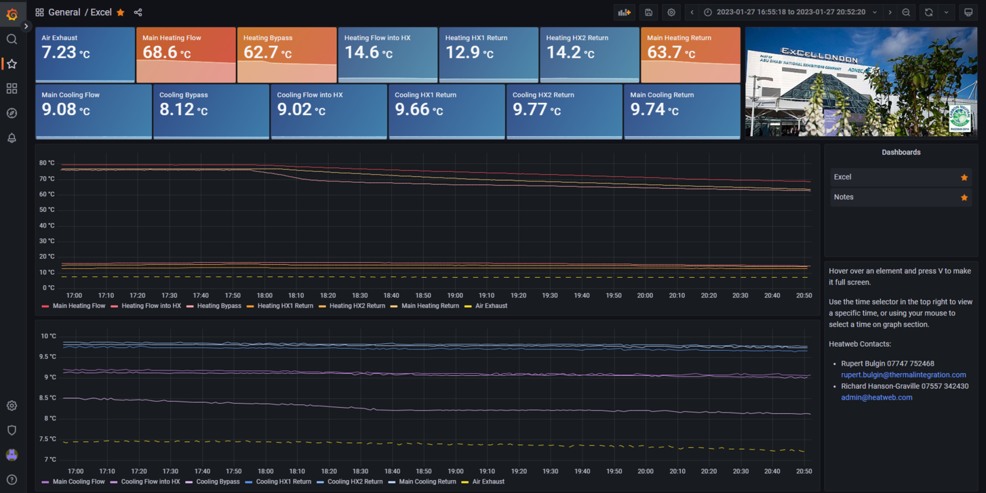Open Starred dashboards in sidebar
This screenshot has height=493, width=986.
[12, 64]
